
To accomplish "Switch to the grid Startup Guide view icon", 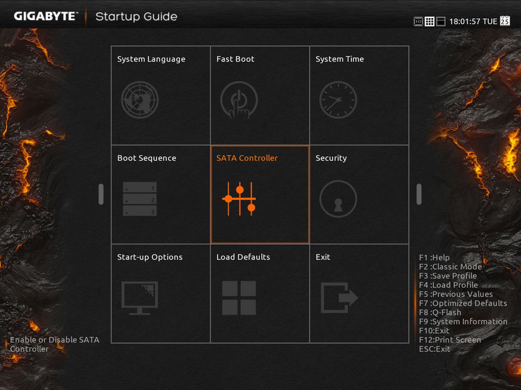I will coord(430,21).
